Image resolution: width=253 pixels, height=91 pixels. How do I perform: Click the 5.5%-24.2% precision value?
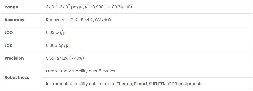[x=57, y=58]
